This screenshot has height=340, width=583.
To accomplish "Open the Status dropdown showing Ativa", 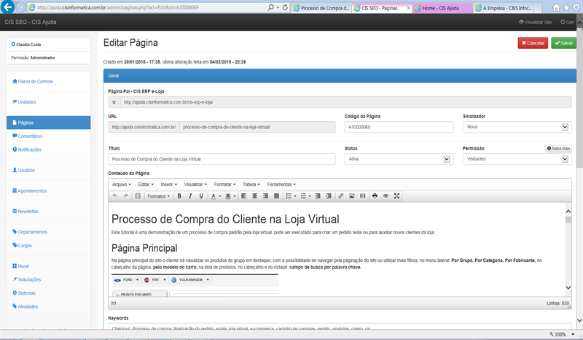I will 399,159.
